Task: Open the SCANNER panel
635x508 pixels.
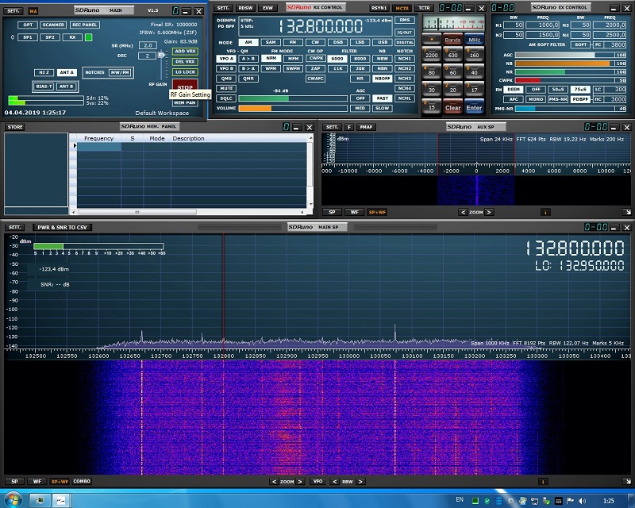Action: coord(53,25)
